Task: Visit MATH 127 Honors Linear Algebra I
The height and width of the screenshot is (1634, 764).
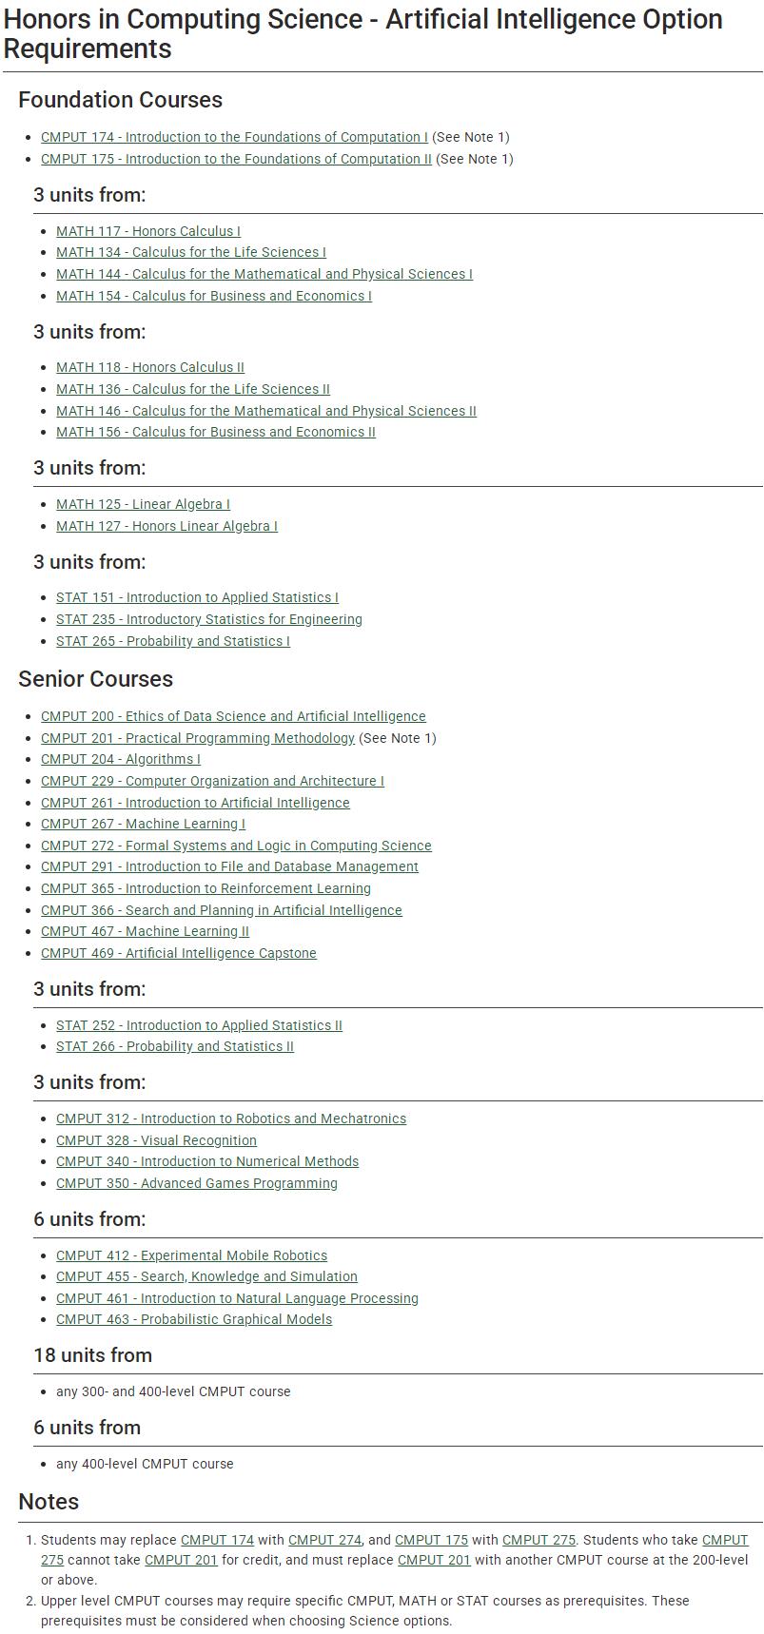Action: pos(167,526)
